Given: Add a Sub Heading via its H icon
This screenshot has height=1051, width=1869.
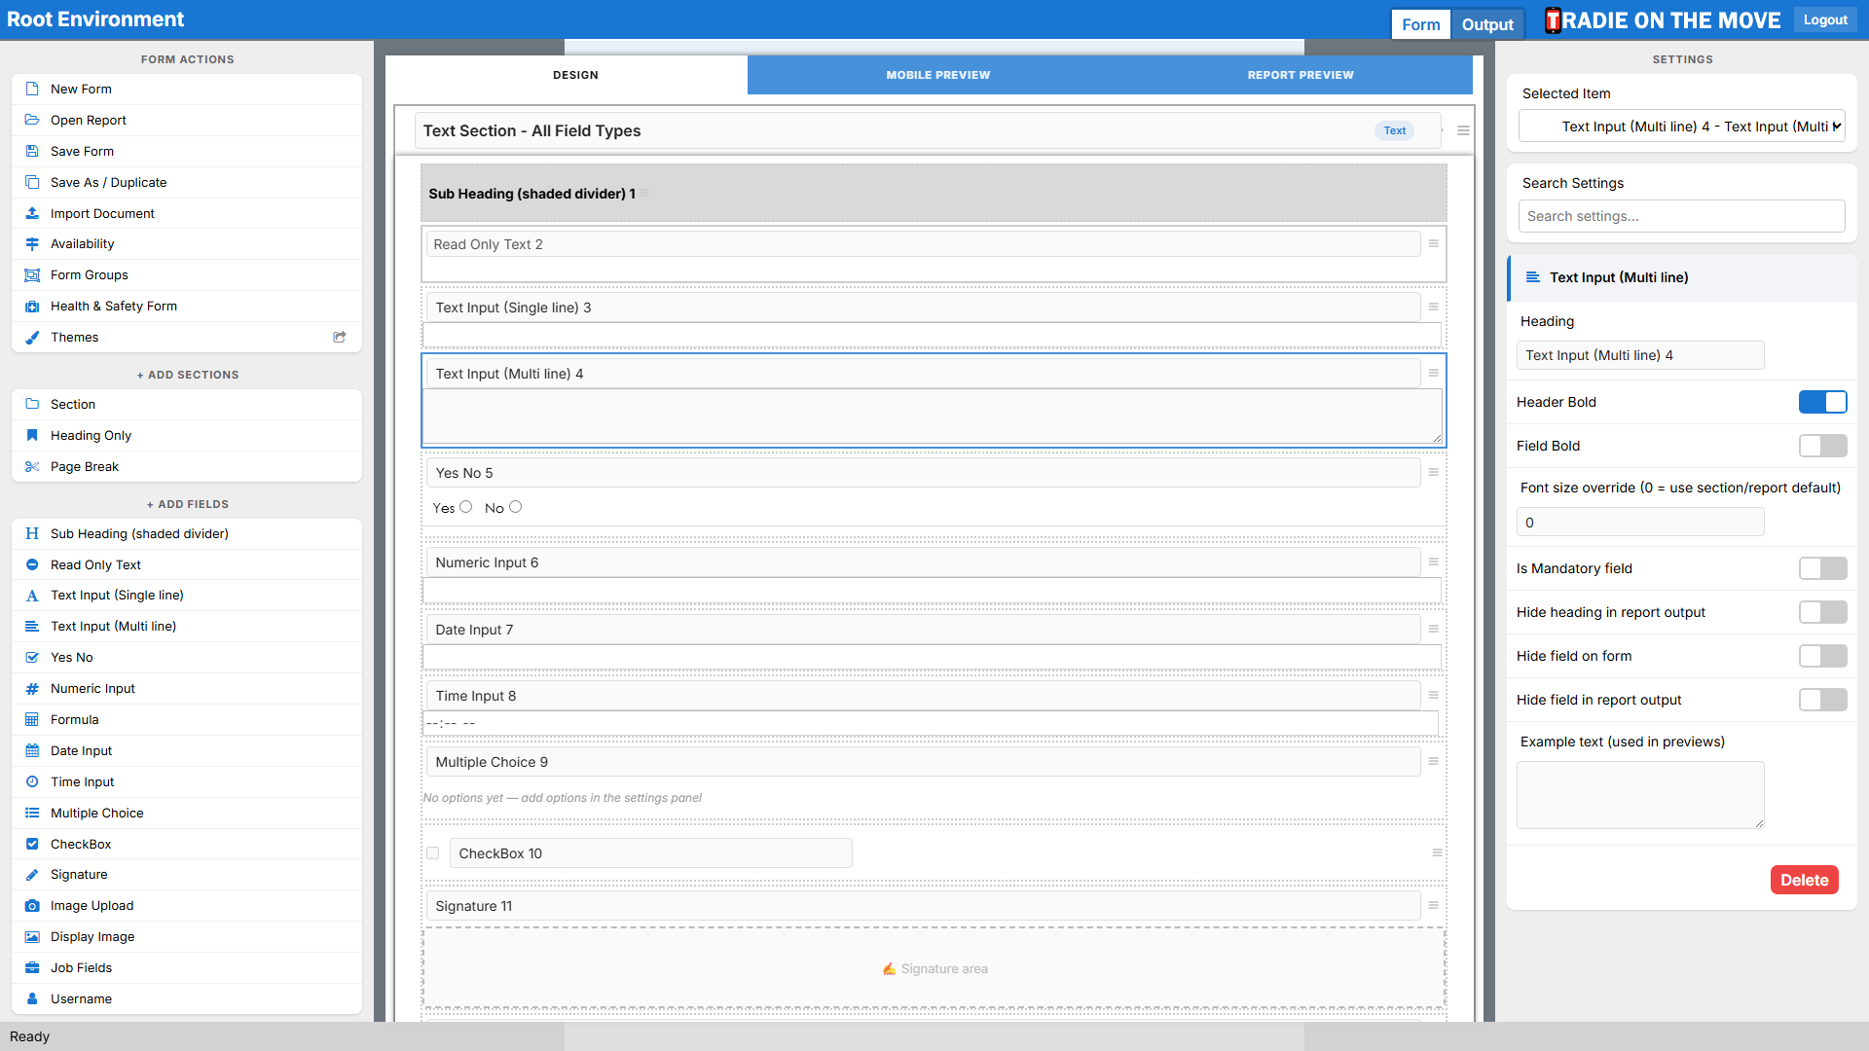Looking at the screenshot, I should pos(32,533).
